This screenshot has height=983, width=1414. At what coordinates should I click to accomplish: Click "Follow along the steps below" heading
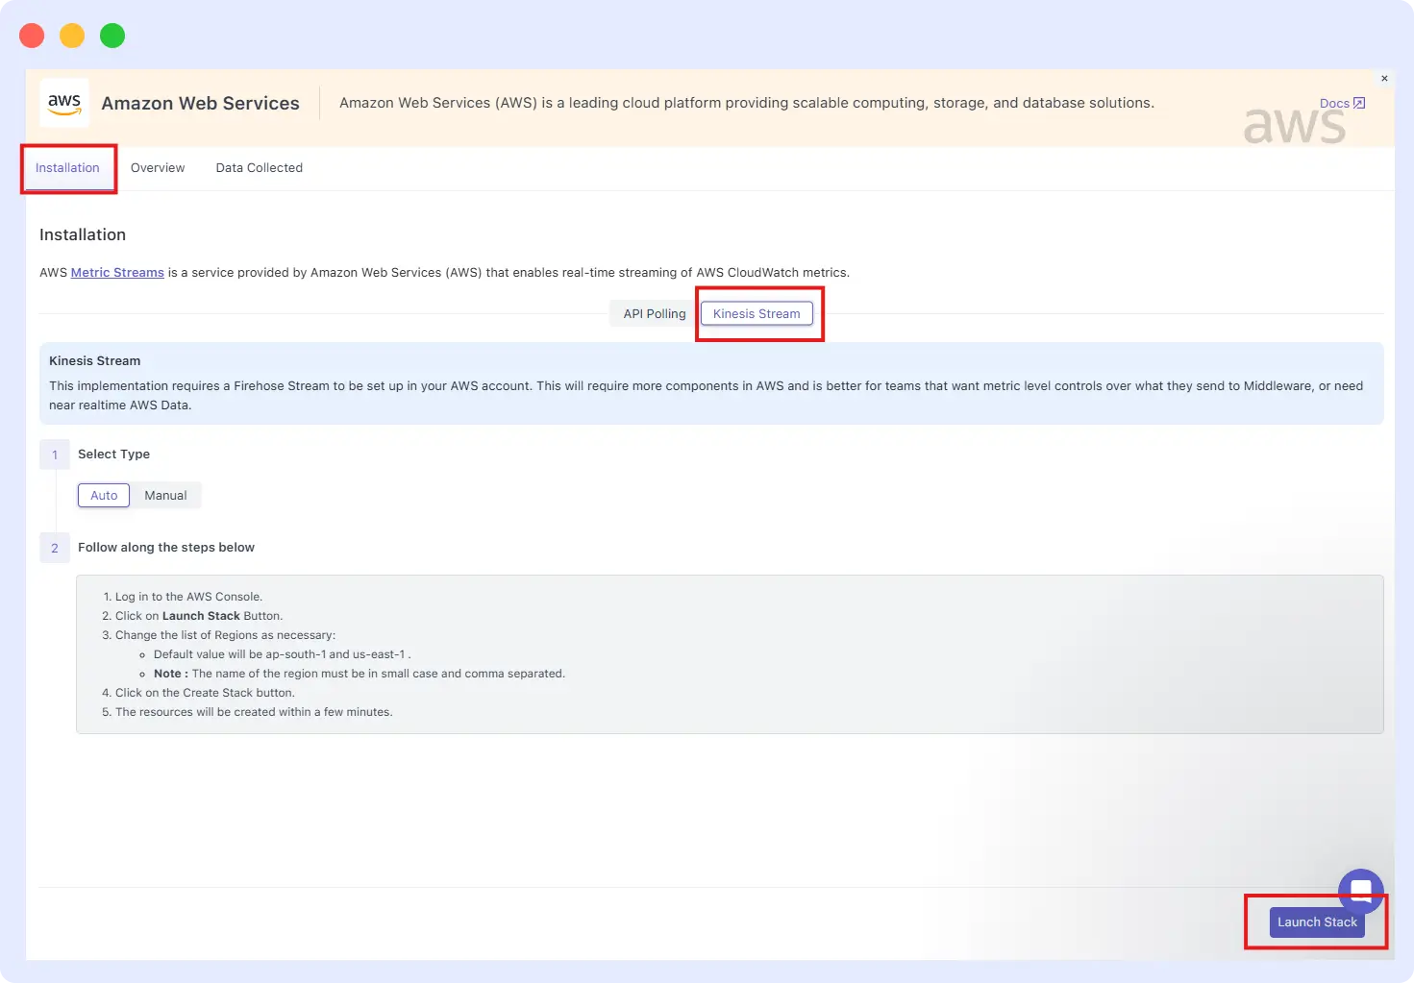click(x=166, y=548)
